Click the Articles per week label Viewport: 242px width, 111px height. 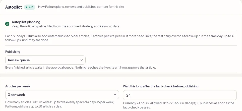pyautogui.click(x=18, y=86)
